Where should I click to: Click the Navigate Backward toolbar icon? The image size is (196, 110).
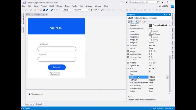[26, 10]
